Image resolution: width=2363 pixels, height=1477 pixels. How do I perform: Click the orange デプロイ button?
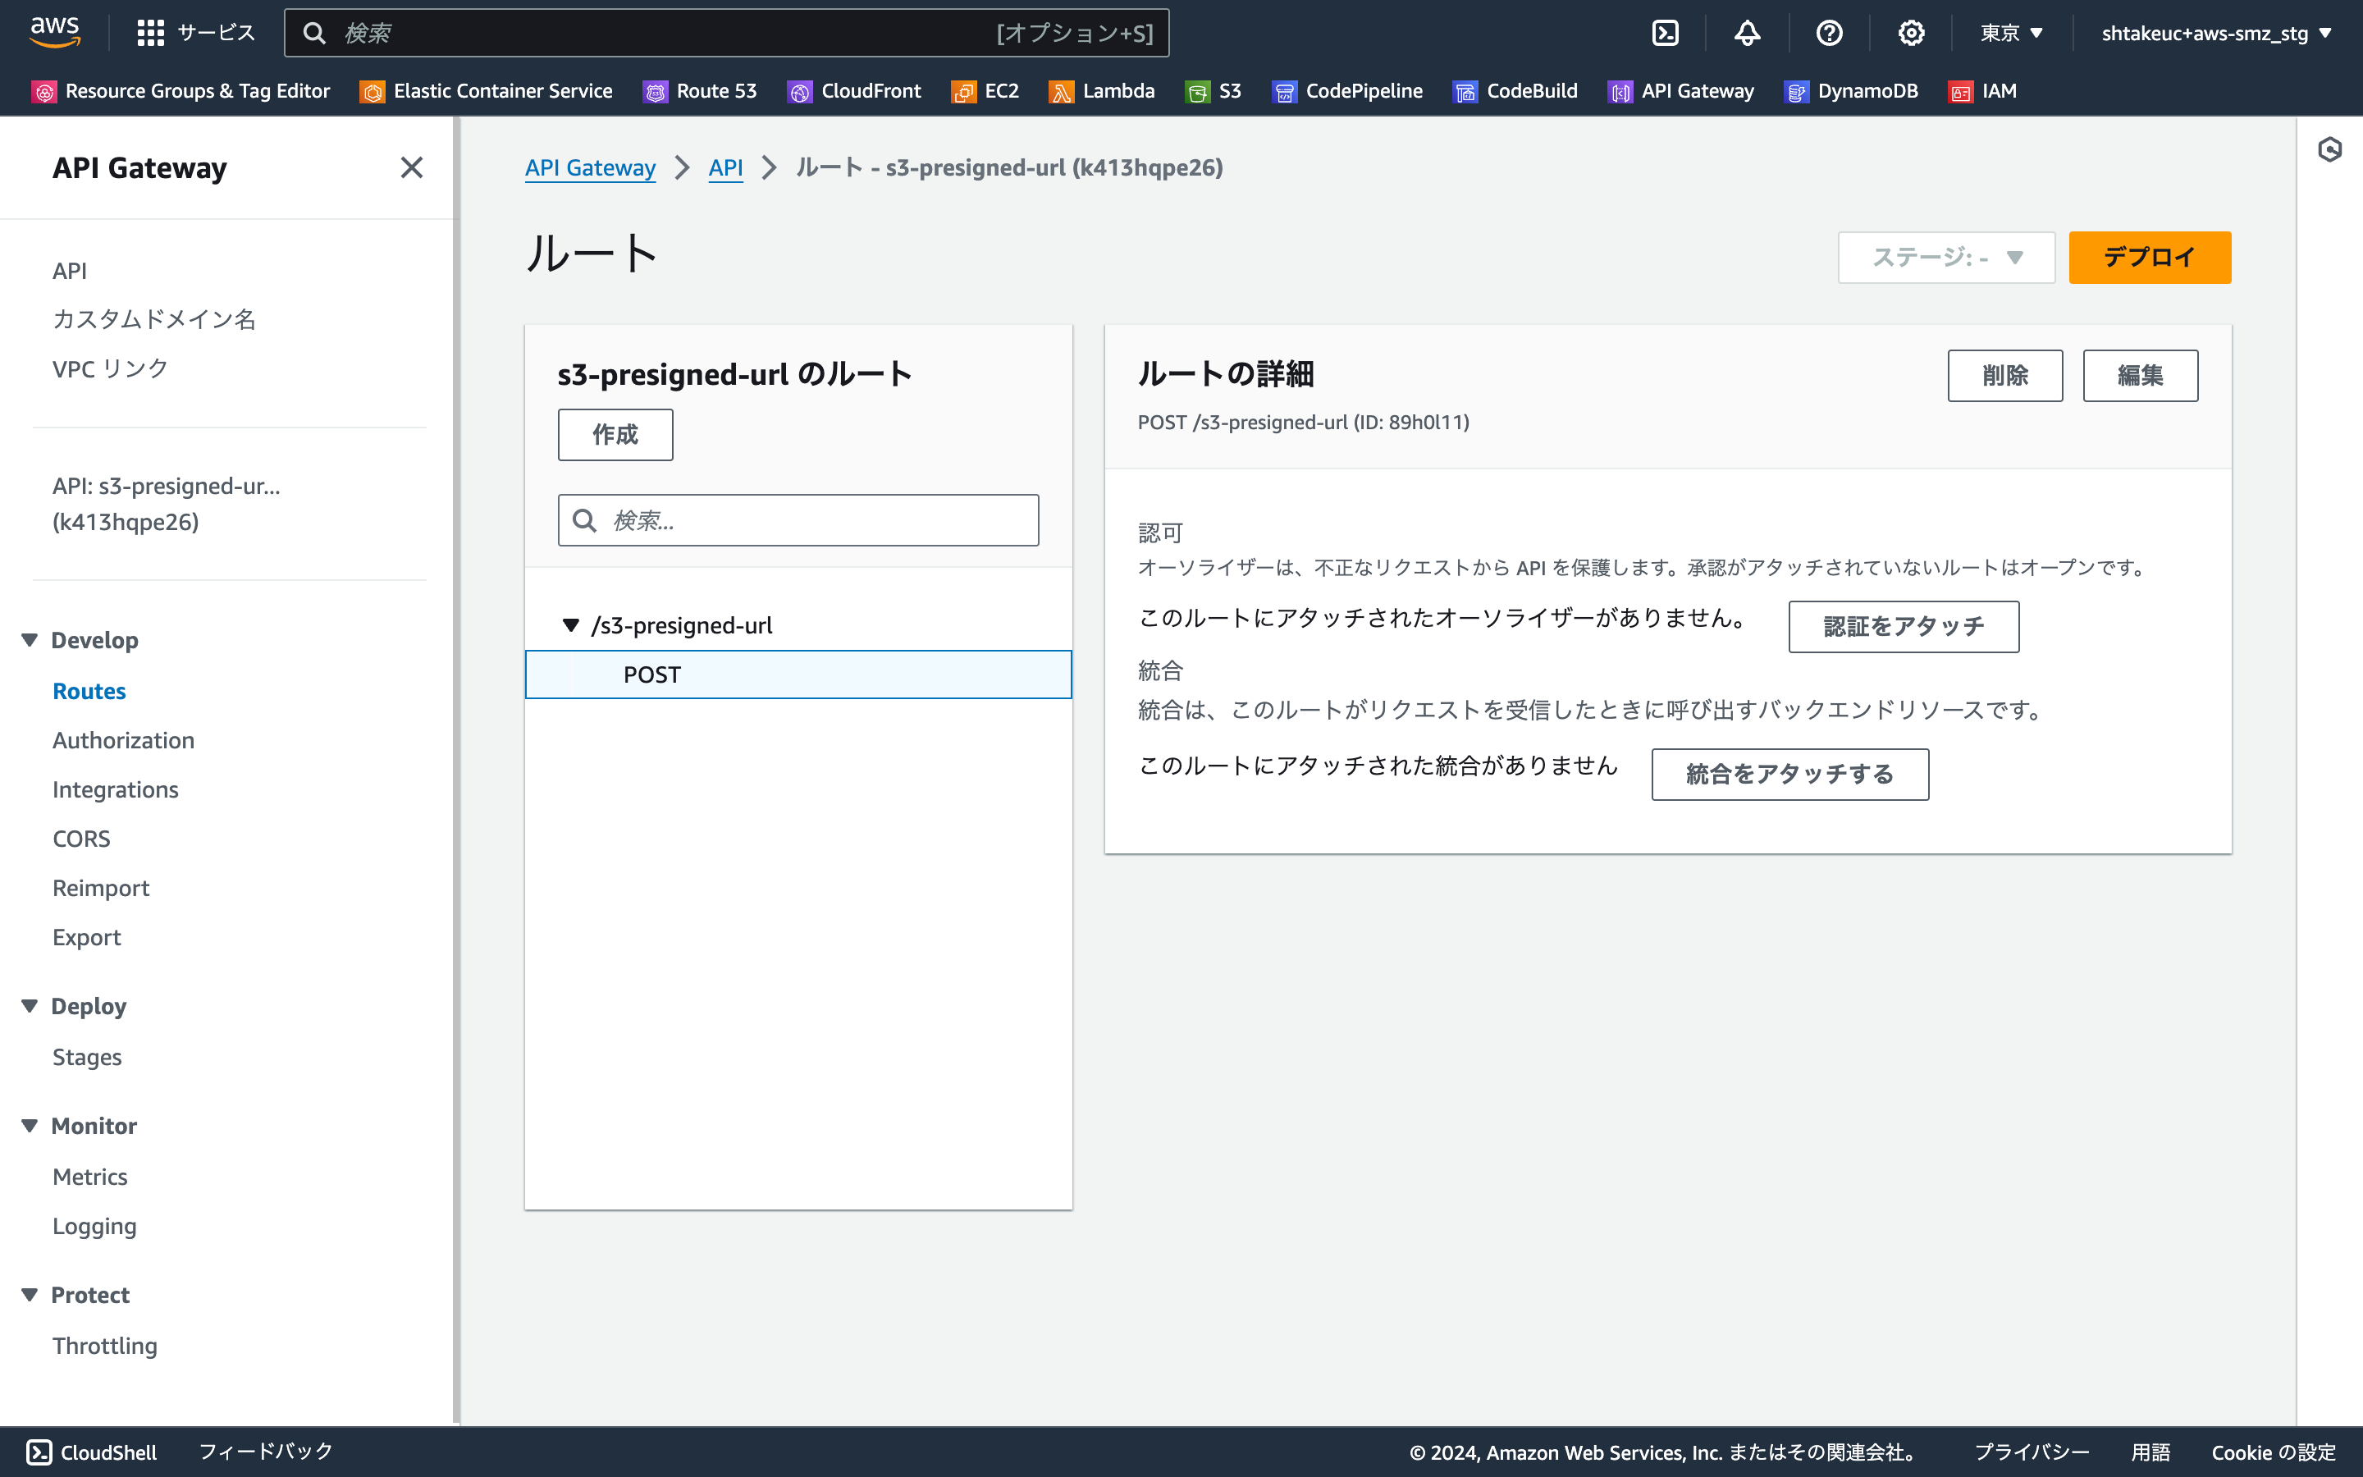2149,257
